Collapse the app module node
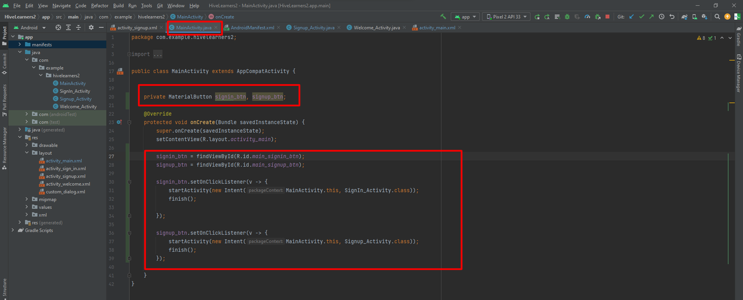 click(13, 37)
